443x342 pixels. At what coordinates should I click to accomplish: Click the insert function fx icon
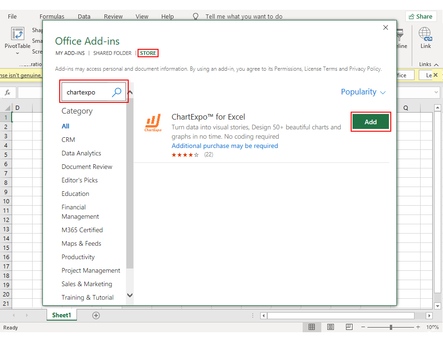point(7,92)
